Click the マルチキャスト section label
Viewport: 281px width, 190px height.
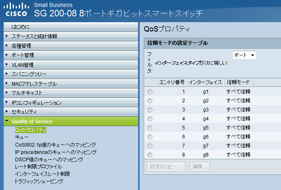point(27,93)
